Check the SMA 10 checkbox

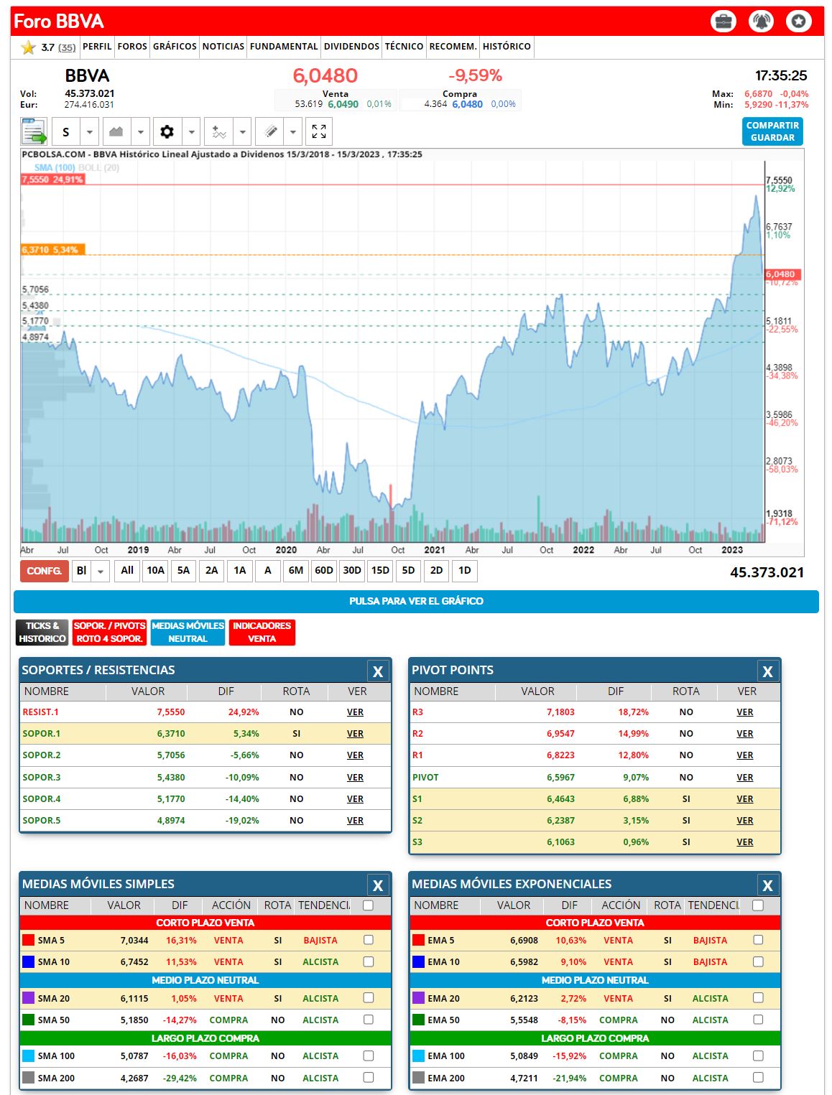[x=369, y=961]
